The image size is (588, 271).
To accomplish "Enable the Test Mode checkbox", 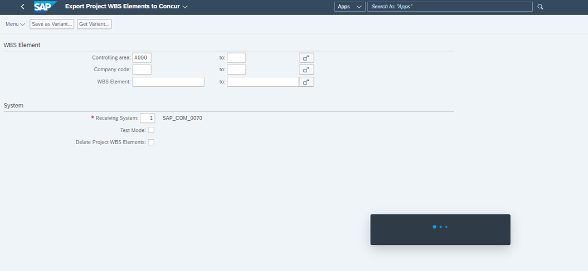I will [x=151, y=130].
